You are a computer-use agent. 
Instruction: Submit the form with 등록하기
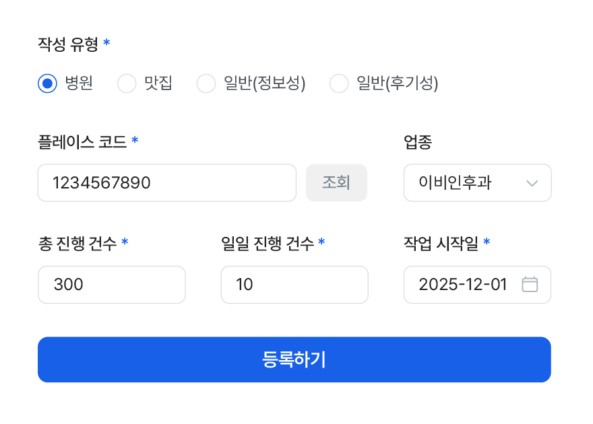click(294, 359)
